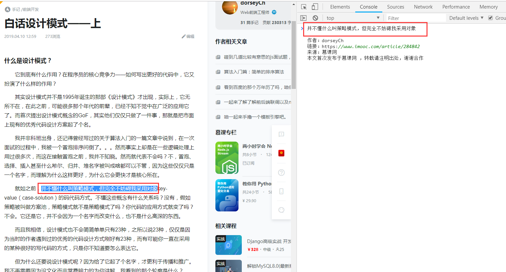Click the document icon beside 算法入门篇 article
The width and height of the screenshot is (506, 272).
click(218, 71)
